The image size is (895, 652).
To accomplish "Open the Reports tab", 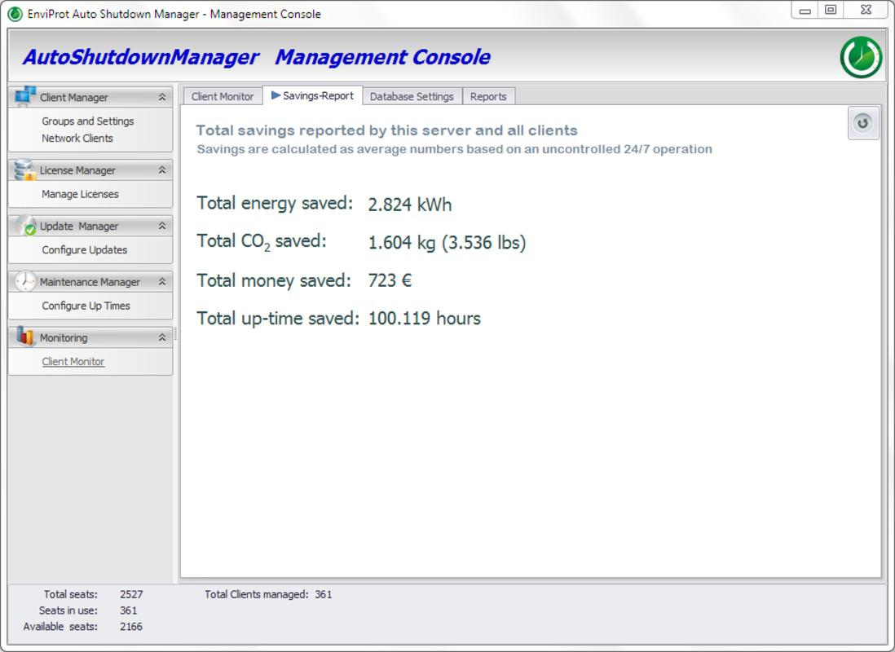I will click(x=488, y=96).
